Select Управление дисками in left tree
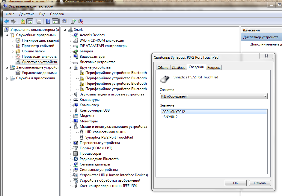 click(x=39, y=73)
